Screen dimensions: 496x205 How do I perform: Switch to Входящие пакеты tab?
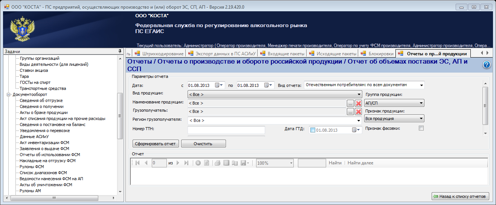coord(282,53)
